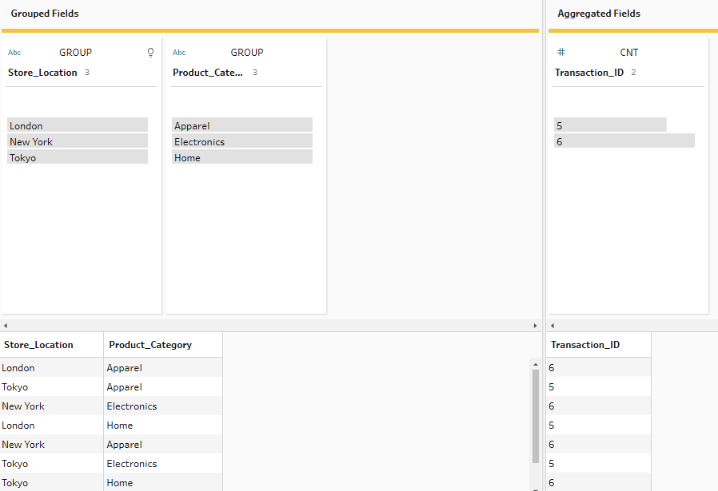This screenshot has width=718, height=491.
Task: Select the count value 6 bar in Transaction_ID
Action: 624,141
